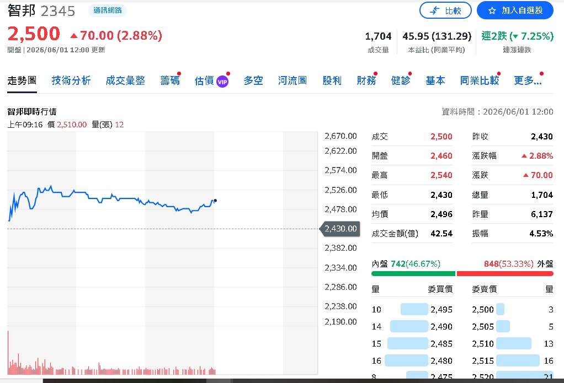Click the ask bar beside 2,515

coord(518,360)
